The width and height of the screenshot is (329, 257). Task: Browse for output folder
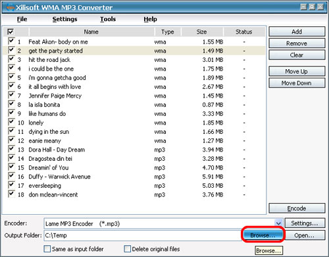click(x=263, y=235)
